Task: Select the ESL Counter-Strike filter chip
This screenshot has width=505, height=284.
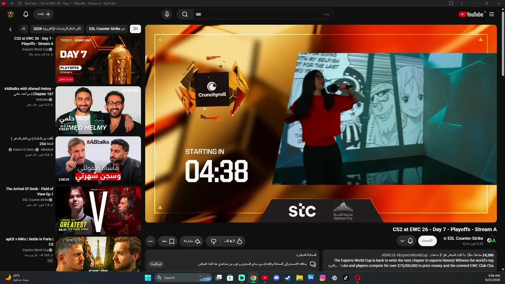Action: tap(107, 29)
